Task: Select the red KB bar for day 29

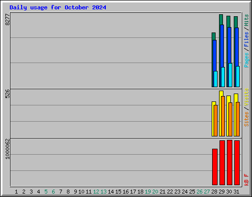Action: (x=222, y=163)
